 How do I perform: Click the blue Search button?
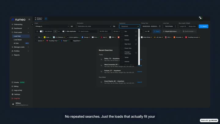204,26
